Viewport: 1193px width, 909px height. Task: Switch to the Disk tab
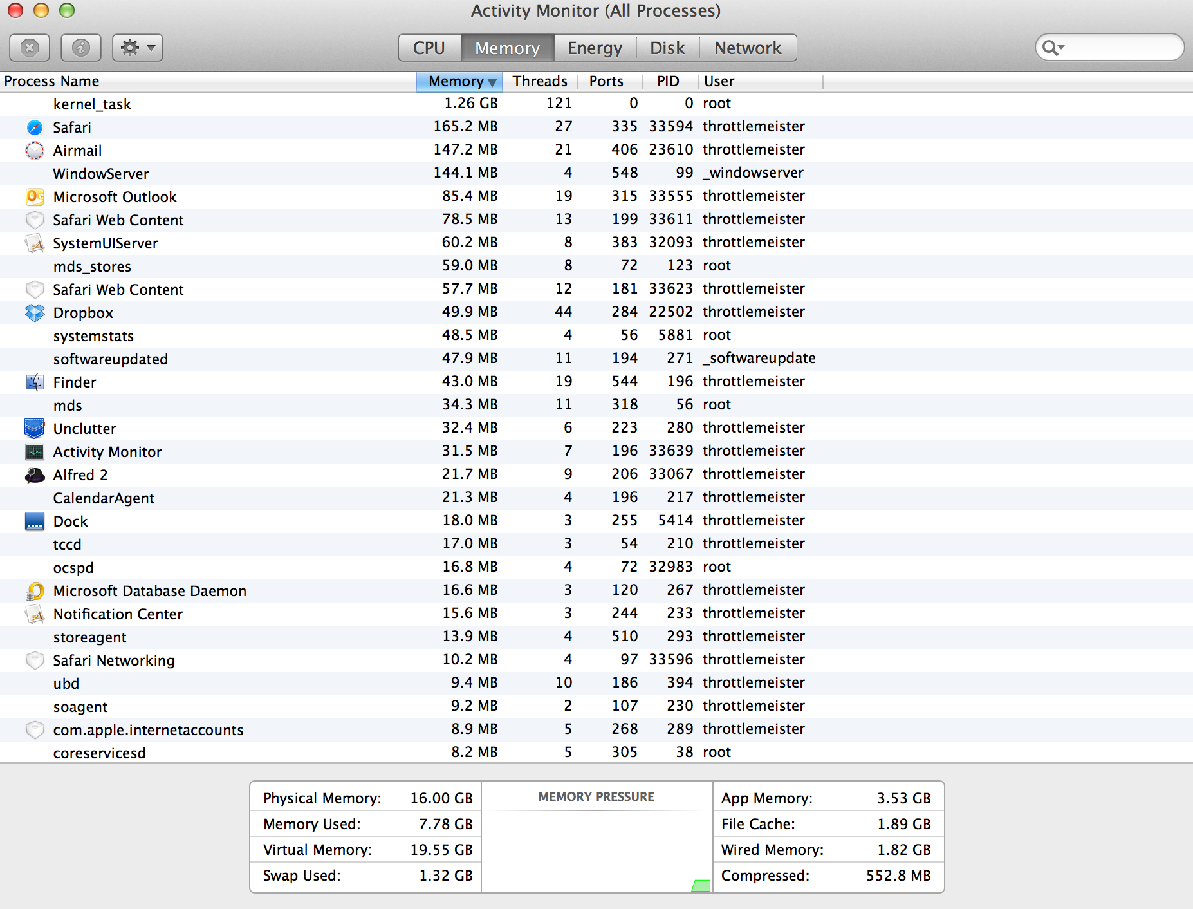[x=667, y=48]
